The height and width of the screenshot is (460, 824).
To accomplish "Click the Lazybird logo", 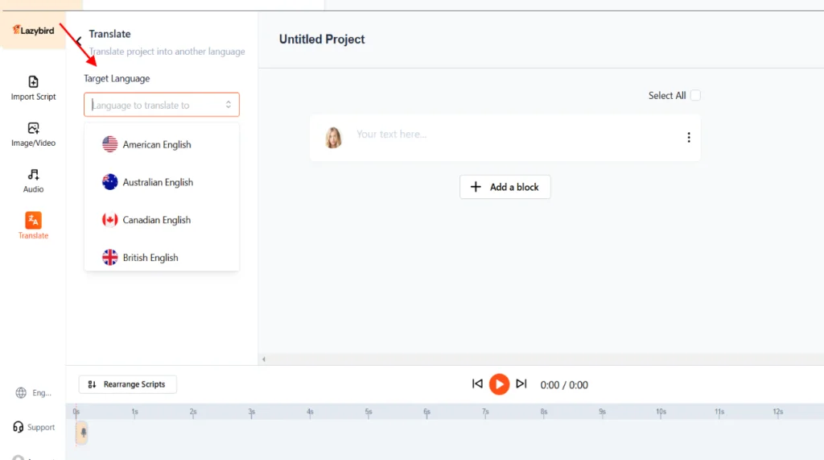I will [x=33, y=30].
